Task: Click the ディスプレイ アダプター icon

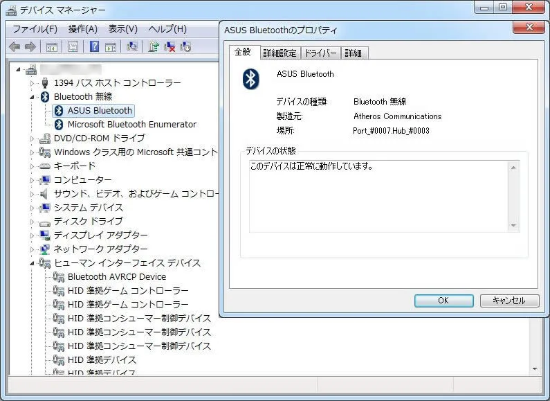Action: [x=45, y=235]
